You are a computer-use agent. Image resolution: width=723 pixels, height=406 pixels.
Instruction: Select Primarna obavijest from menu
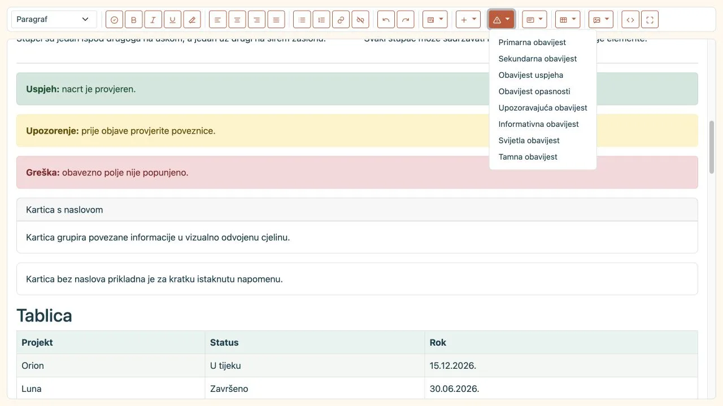(543, 42)
